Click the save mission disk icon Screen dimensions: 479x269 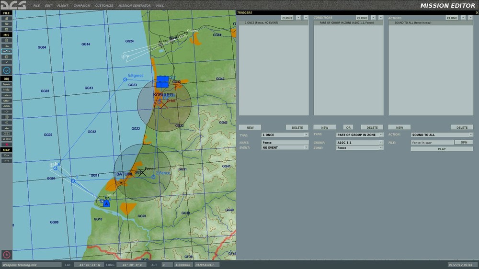point(7,29)
